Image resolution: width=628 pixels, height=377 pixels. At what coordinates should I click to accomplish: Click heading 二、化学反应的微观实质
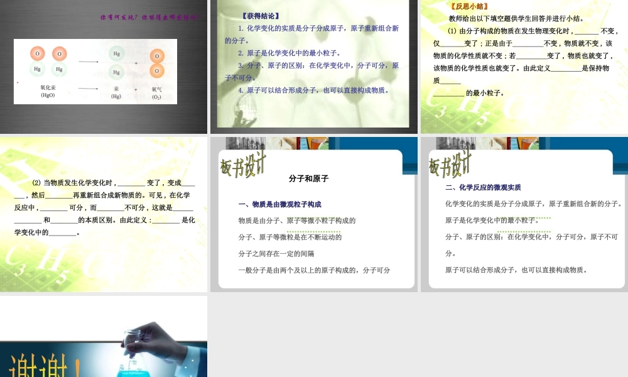click(x=483, y=187)
